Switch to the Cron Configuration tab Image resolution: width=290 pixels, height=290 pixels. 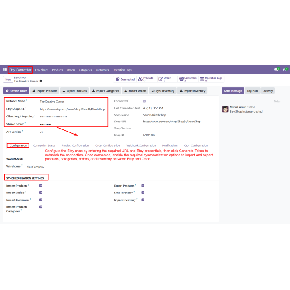pos(196,145)
